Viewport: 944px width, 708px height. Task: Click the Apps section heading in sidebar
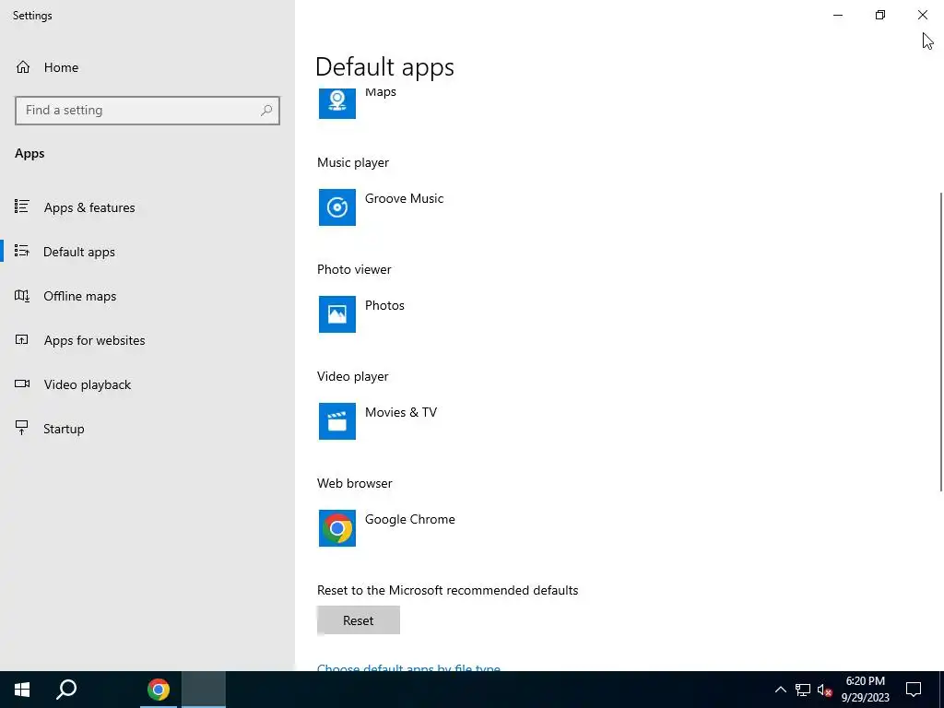coord(29,154)
